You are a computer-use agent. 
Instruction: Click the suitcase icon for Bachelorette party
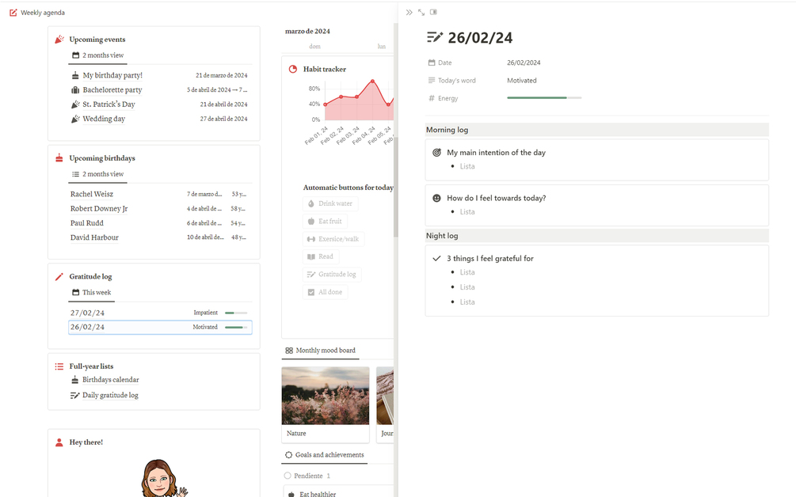pyautogui.click(x=75, y=89)
